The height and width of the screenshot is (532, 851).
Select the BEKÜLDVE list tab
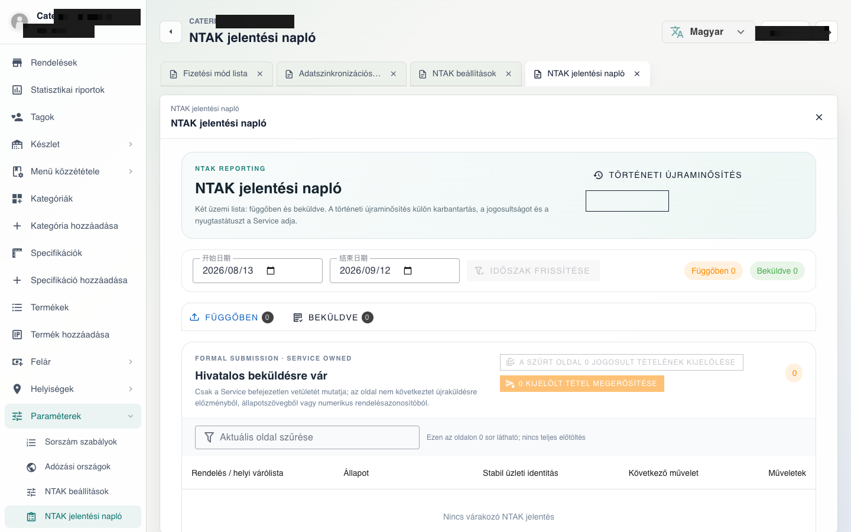[333, 317]
